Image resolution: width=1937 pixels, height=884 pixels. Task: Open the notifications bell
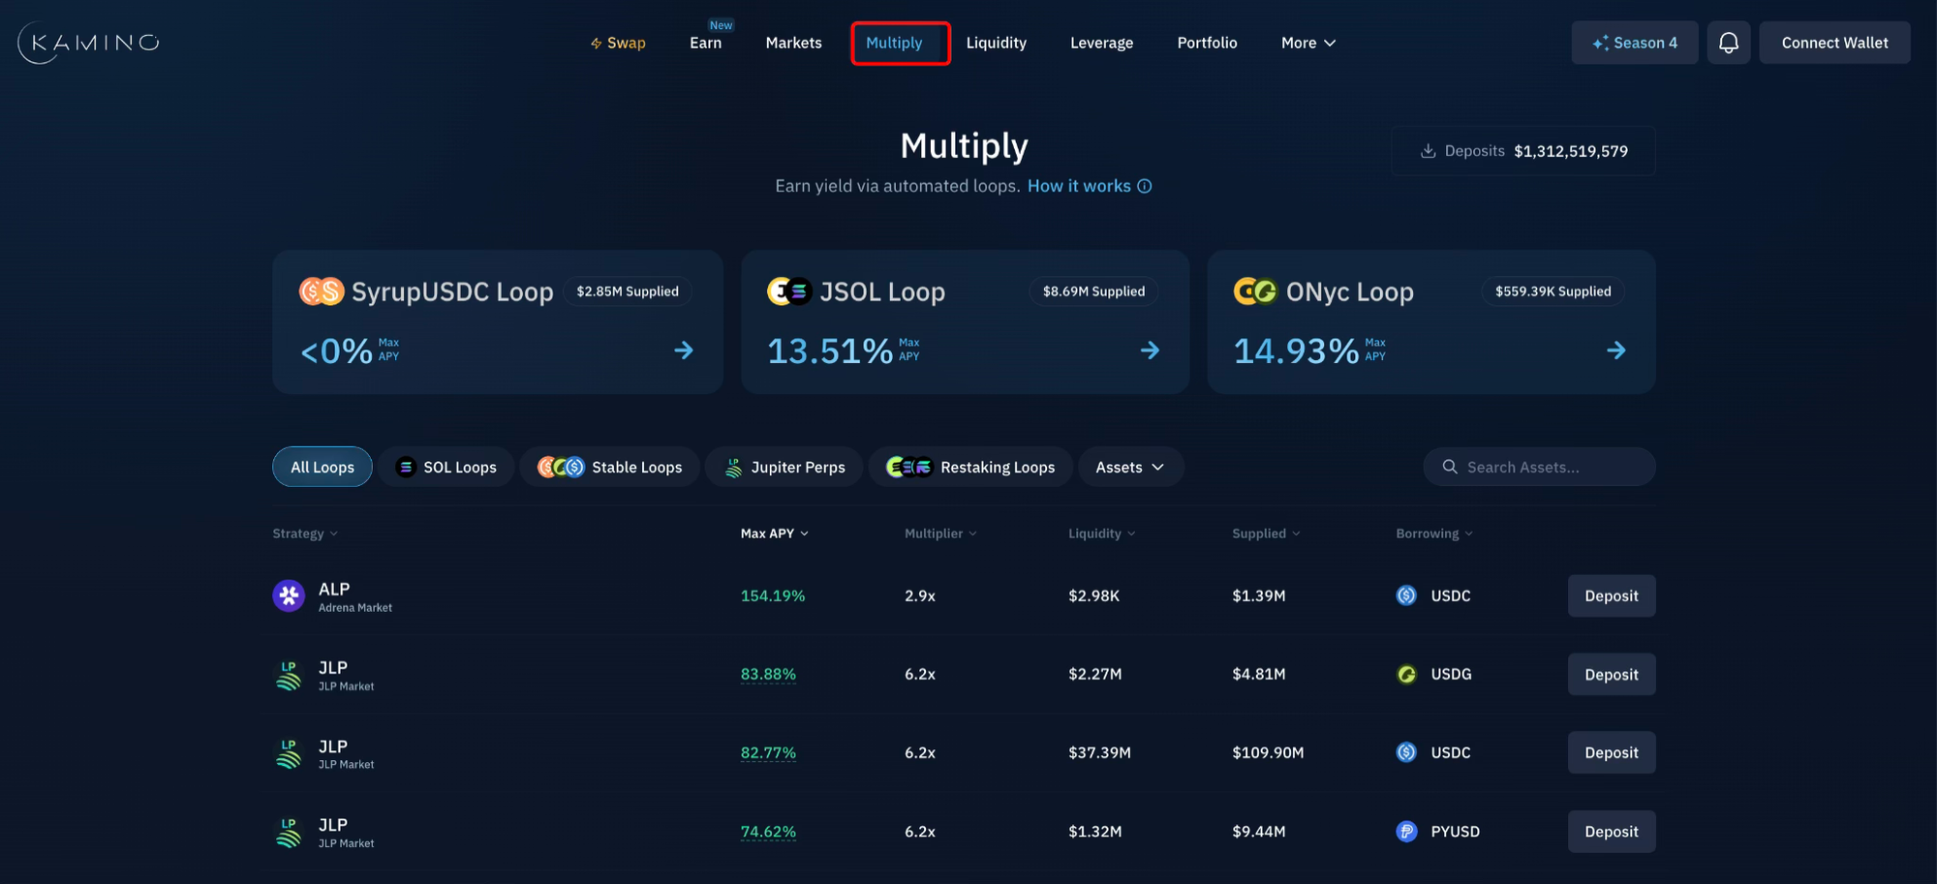pos(1728,43)
